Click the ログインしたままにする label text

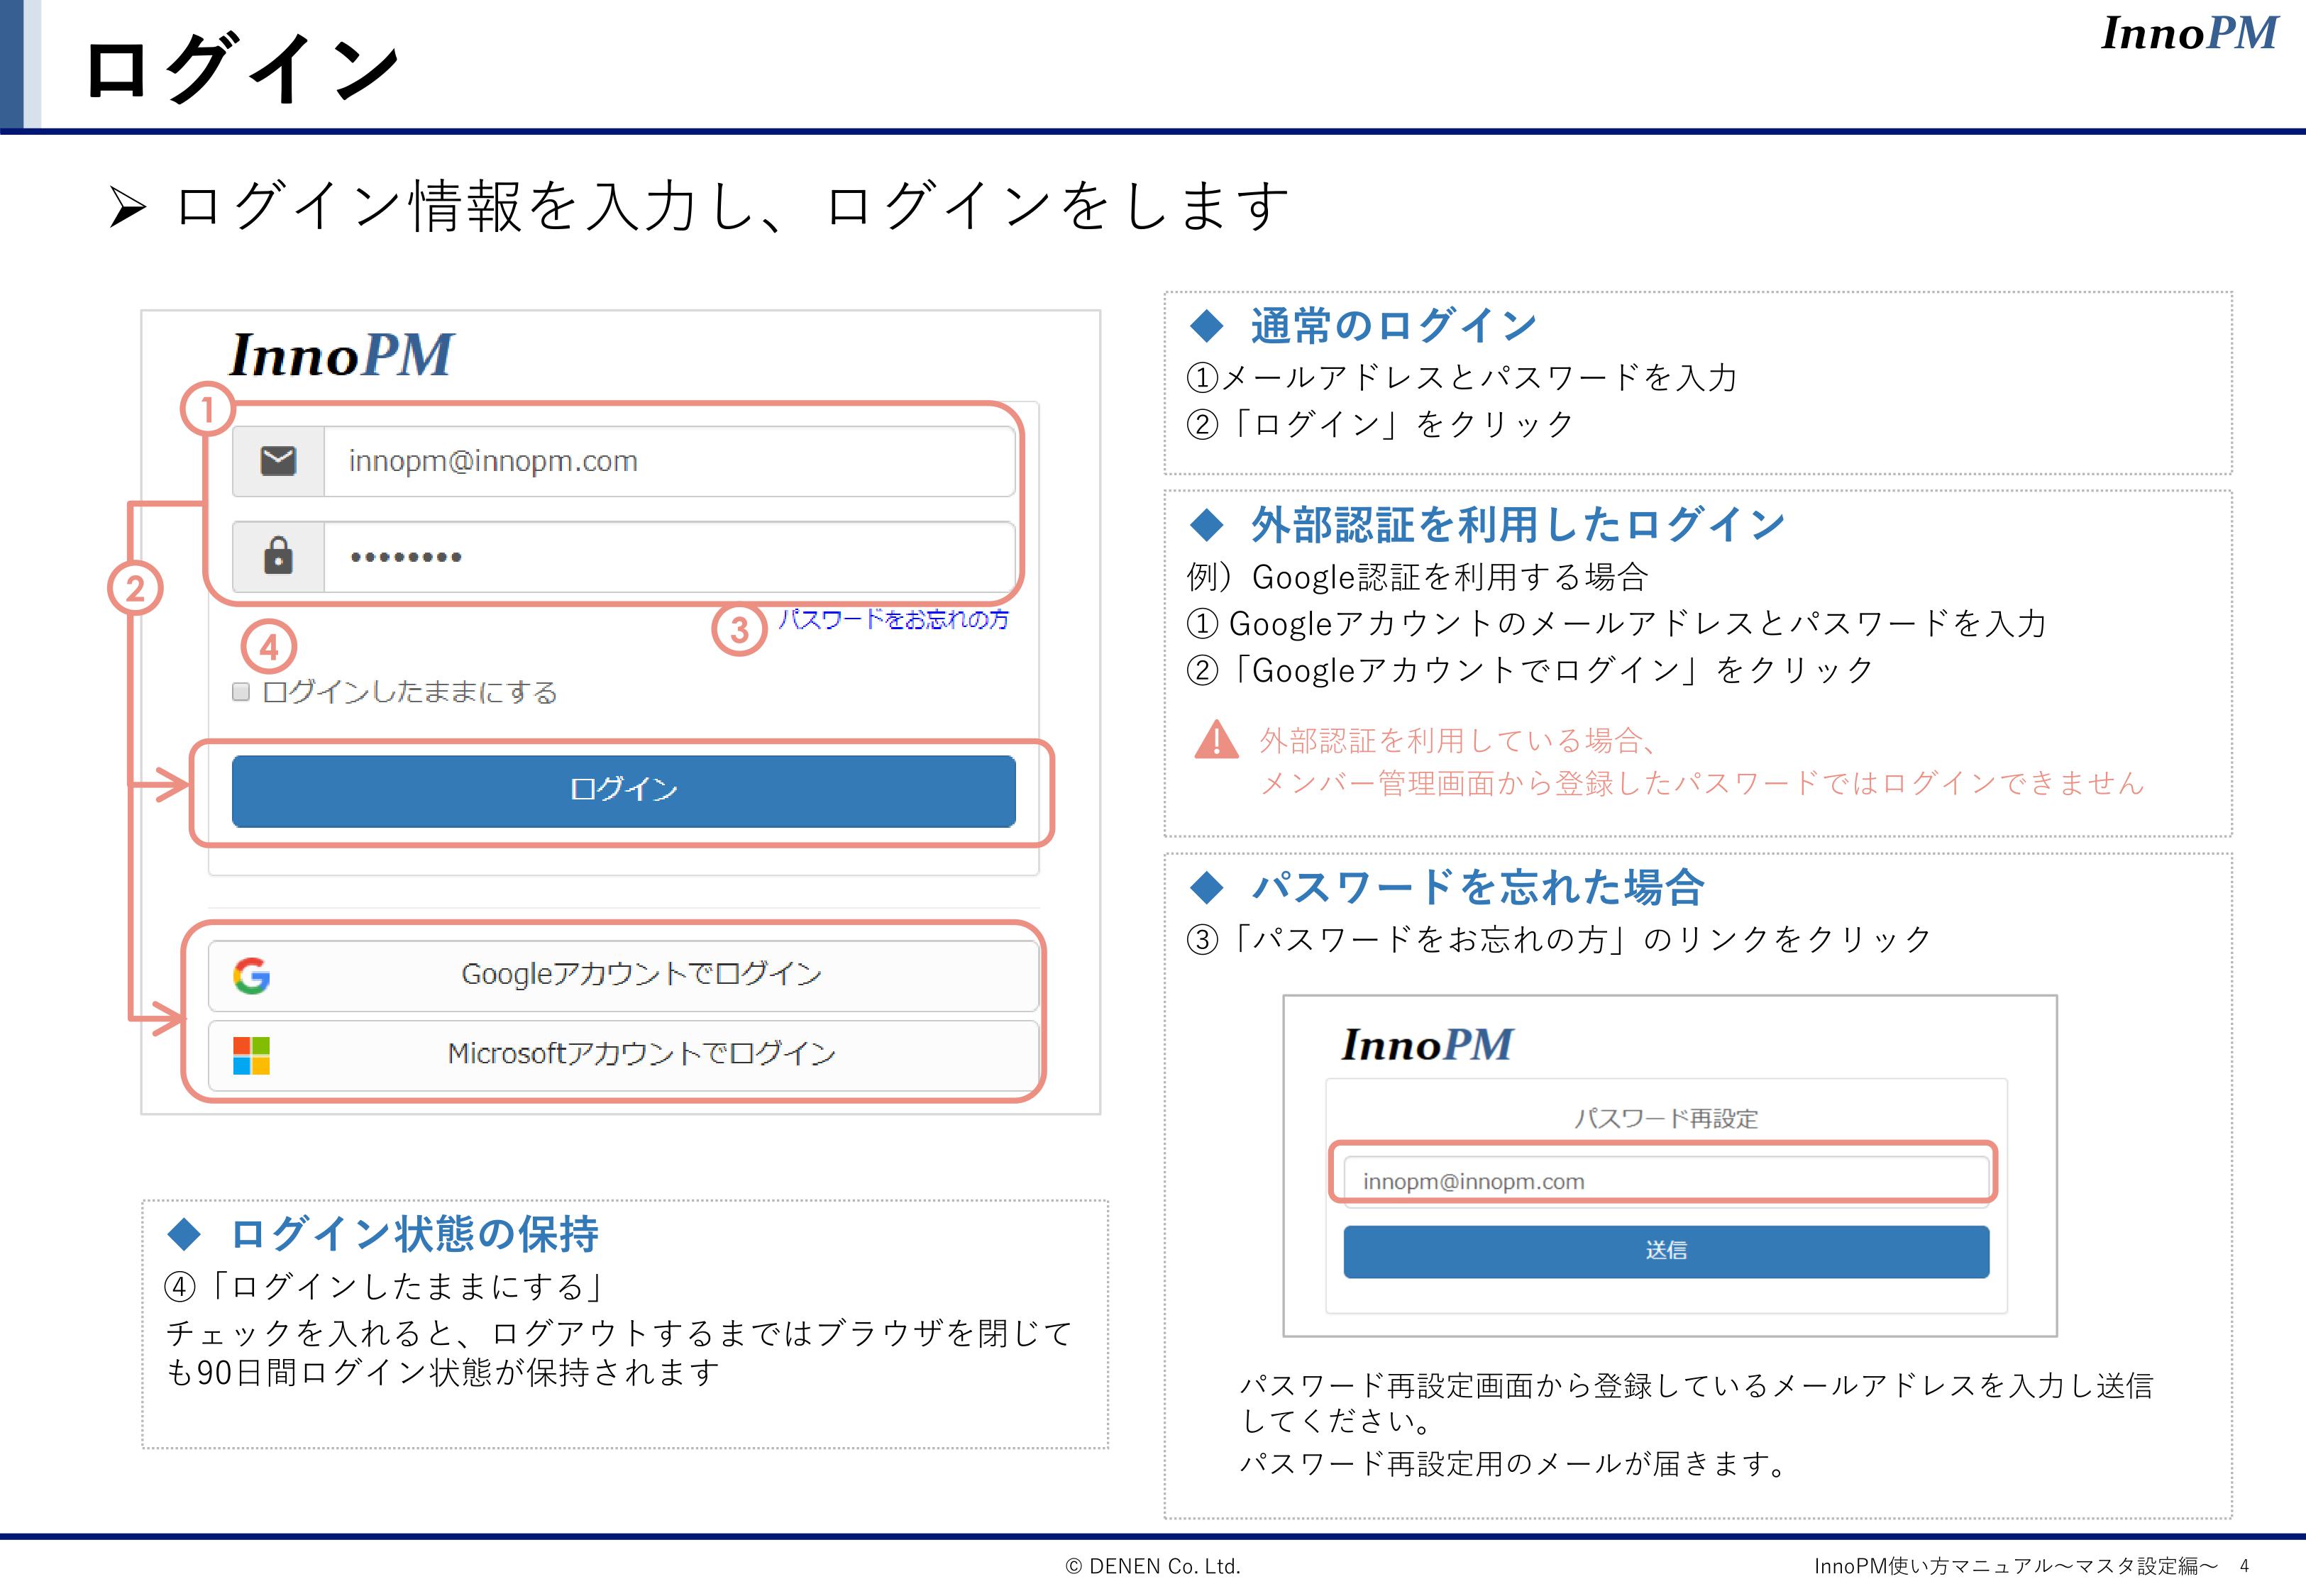(409, 692)
